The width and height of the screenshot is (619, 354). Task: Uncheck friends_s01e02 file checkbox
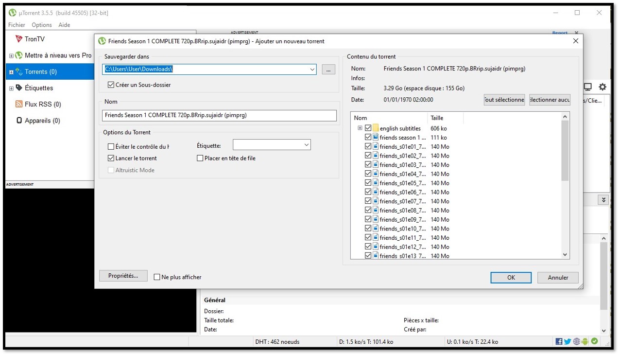point(368,156)
